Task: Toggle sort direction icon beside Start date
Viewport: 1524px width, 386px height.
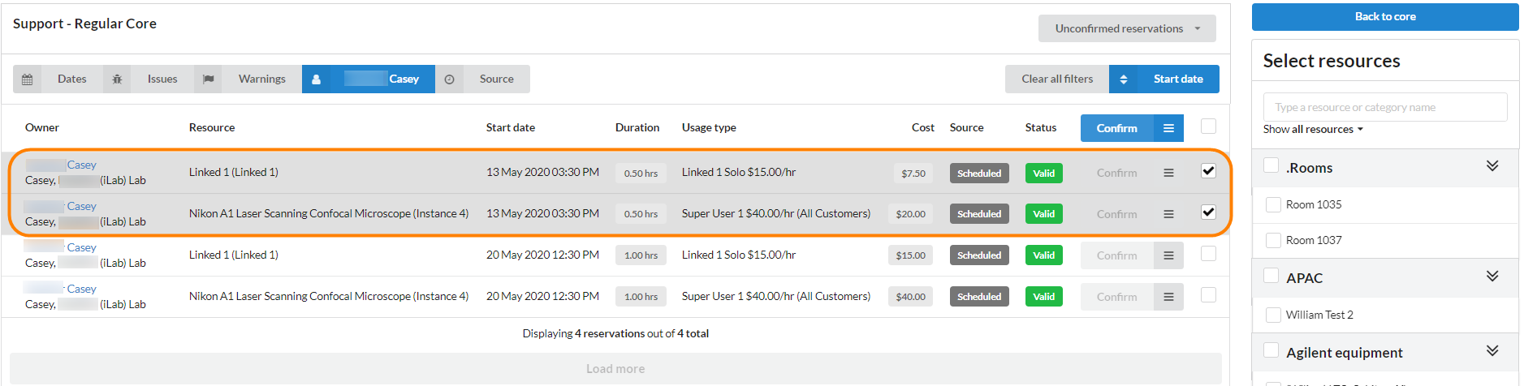Action: click(x=1124, y=79)
